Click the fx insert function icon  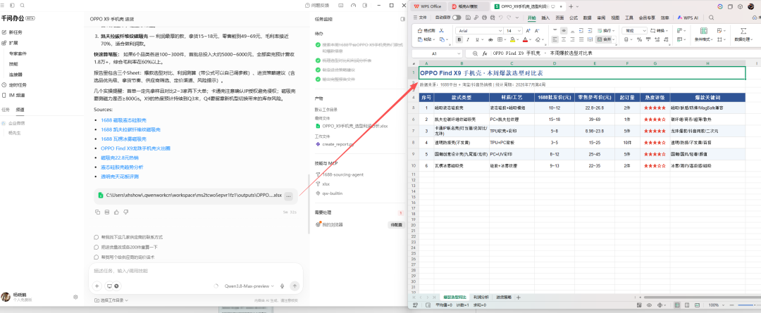coord(484,53)
